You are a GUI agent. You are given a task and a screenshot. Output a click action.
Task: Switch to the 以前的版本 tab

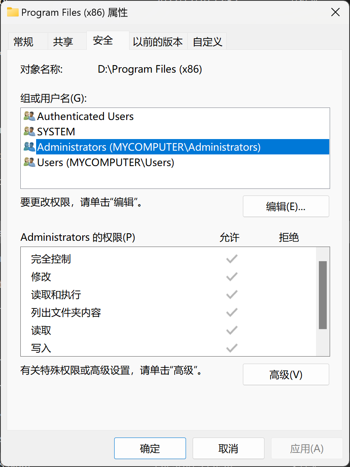click(158, 41)
